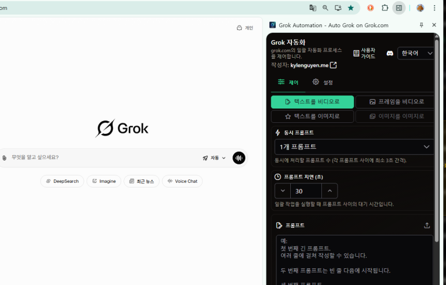Open the Extensions puzzle piece menu
The image size is (446, 285).
385,8
